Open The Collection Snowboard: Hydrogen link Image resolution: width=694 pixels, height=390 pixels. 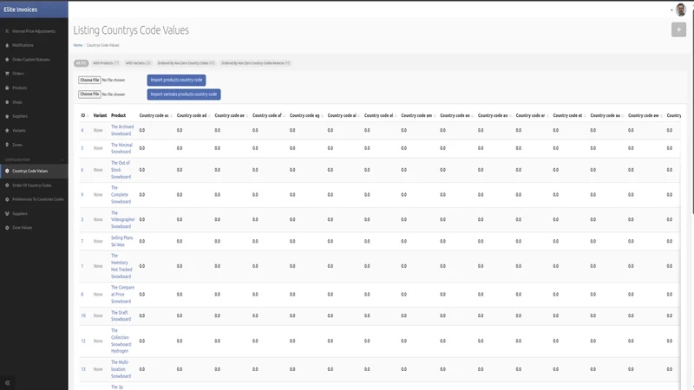click(121, 341)
